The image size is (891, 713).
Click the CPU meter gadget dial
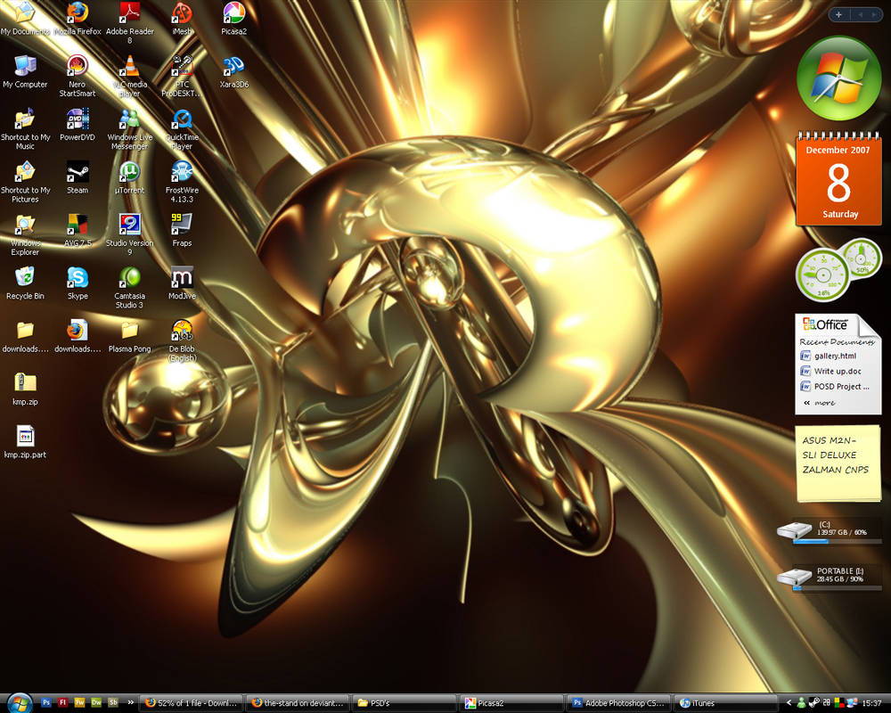pos(822,275)
